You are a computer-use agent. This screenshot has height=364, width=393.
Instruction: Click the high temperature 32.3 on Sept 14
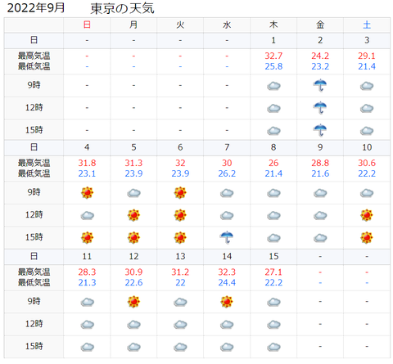tap(227, 272)
